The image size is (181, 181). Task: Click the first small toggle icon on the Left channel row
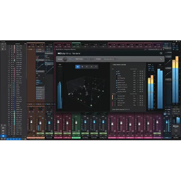(140, 71)
